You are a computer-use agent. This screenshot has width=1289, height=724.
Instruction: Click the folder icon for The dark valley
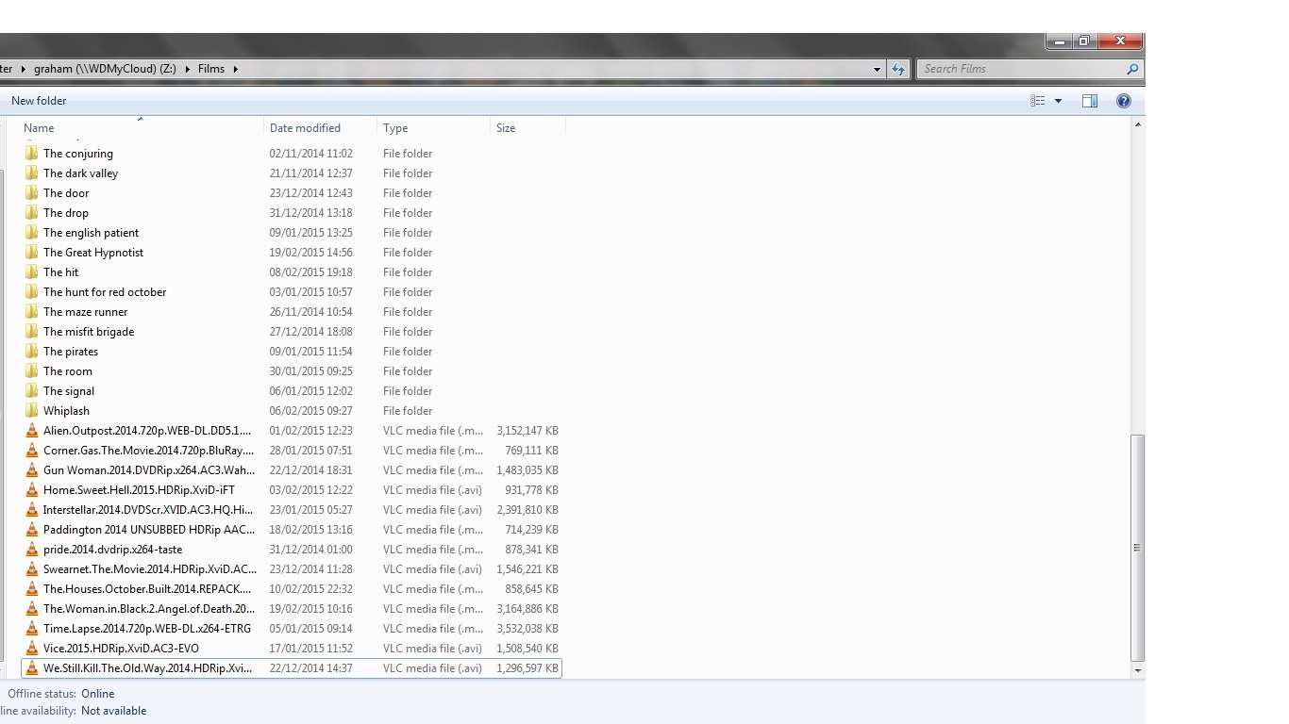point(31,173)
